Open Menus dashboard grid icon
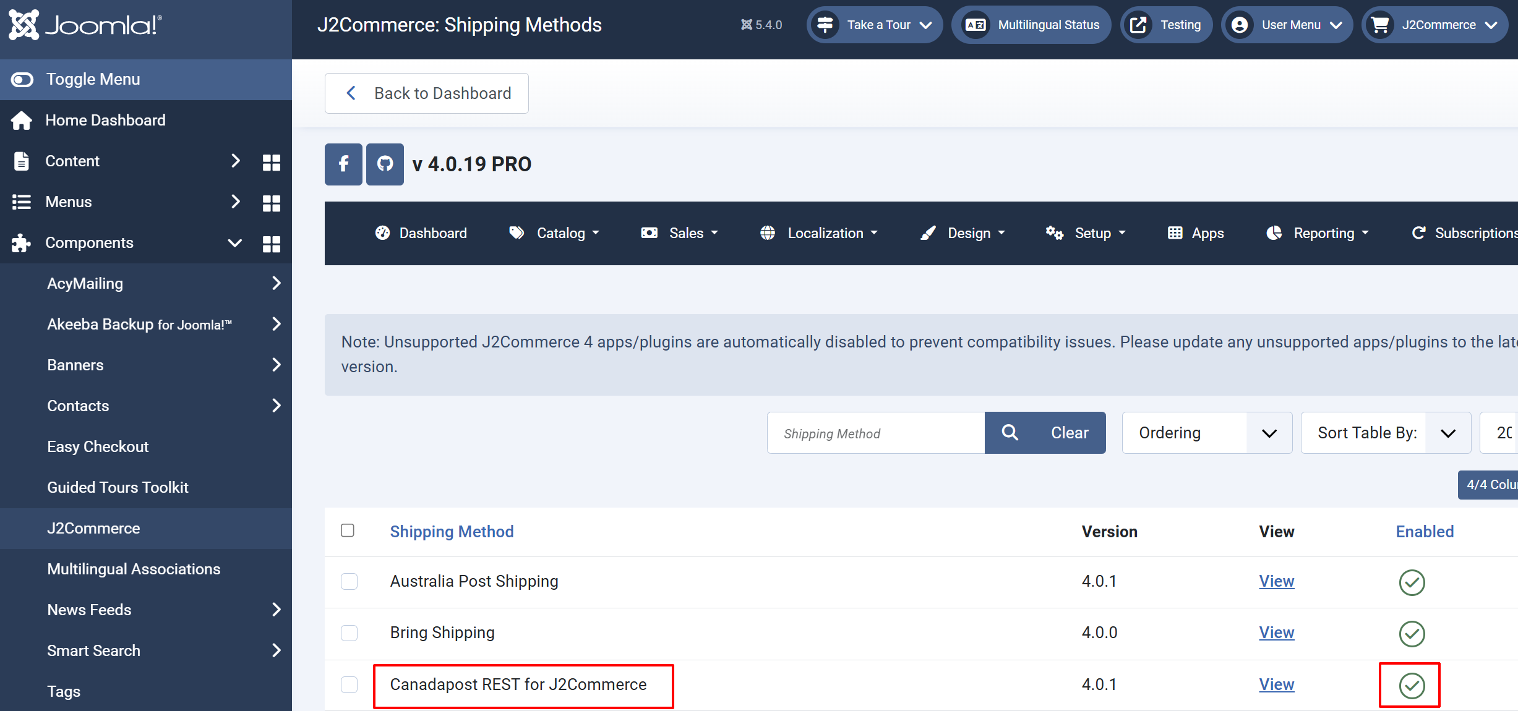This screenshot has height=711, width=1518. coord(271,203)
